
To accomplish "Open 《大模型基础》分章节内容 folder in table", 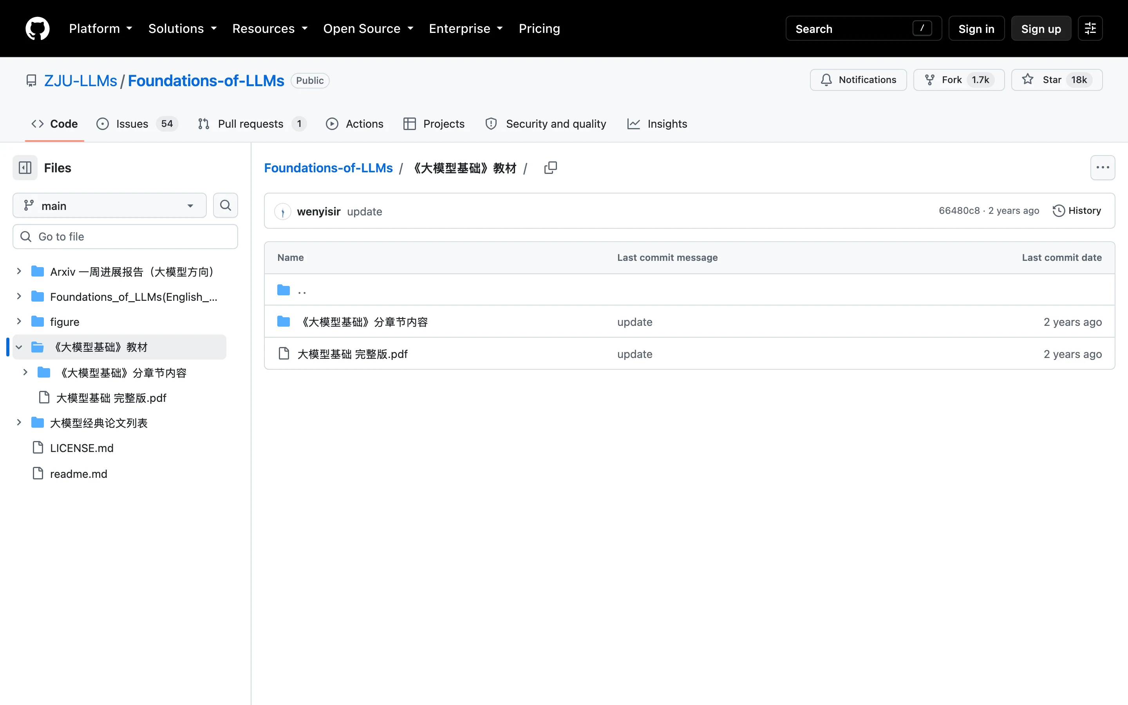I will [x=363, y=322].
